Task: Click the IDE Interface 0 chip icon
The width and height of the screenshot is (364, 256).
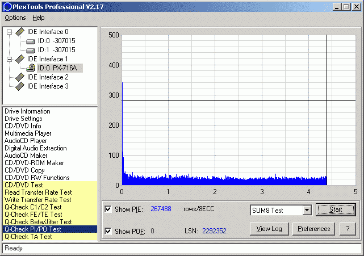Action: coord(20,32)
